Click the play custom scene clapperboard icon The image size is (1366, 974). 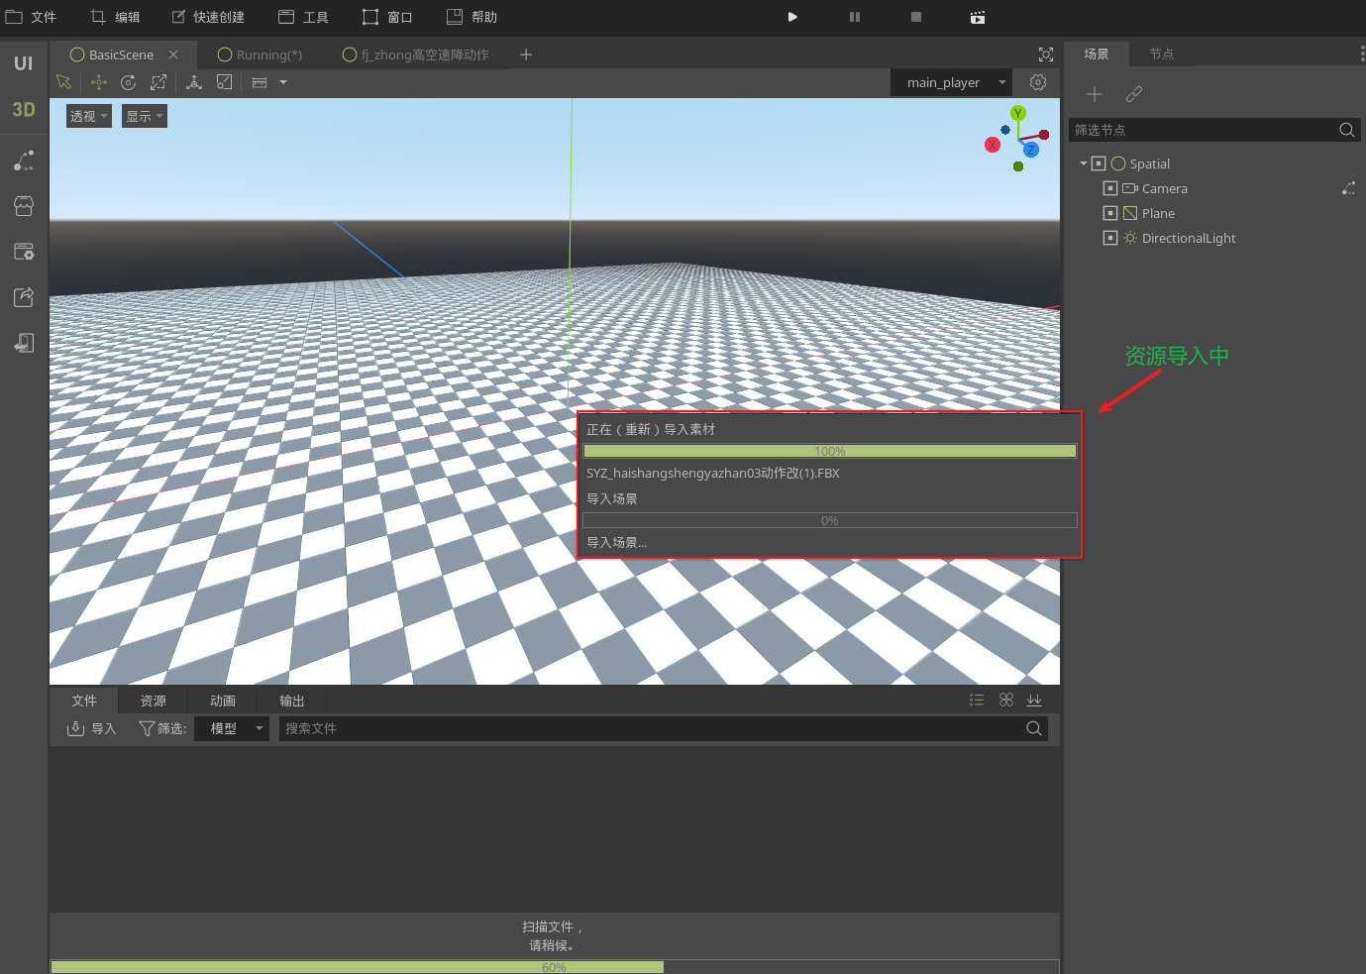click(978, 17)
